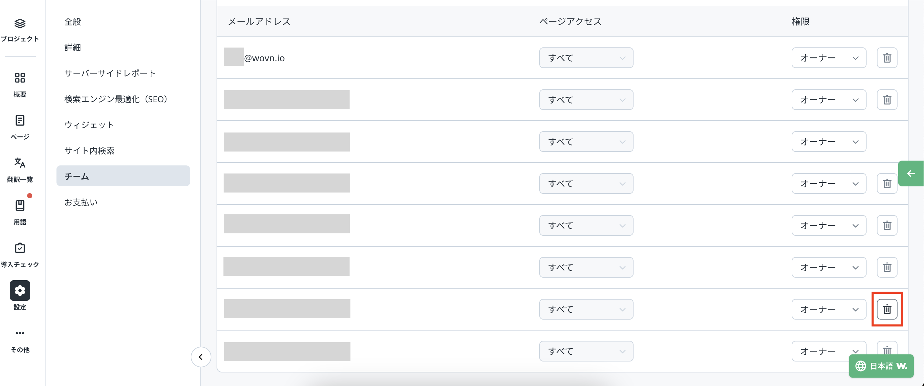The width and height of the screenshot is (924, 386).
Task: Click the red-highlighted trash icon
Action: click(887, 309)
